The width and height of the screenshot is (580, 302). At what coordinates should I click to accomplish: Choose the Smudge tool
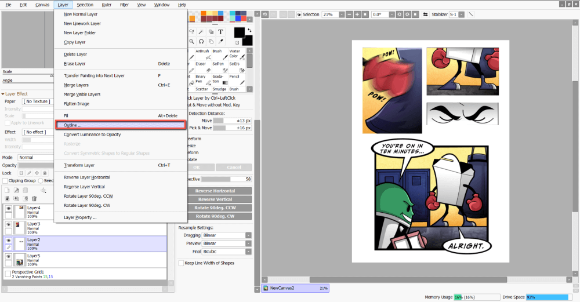(219, 89)
